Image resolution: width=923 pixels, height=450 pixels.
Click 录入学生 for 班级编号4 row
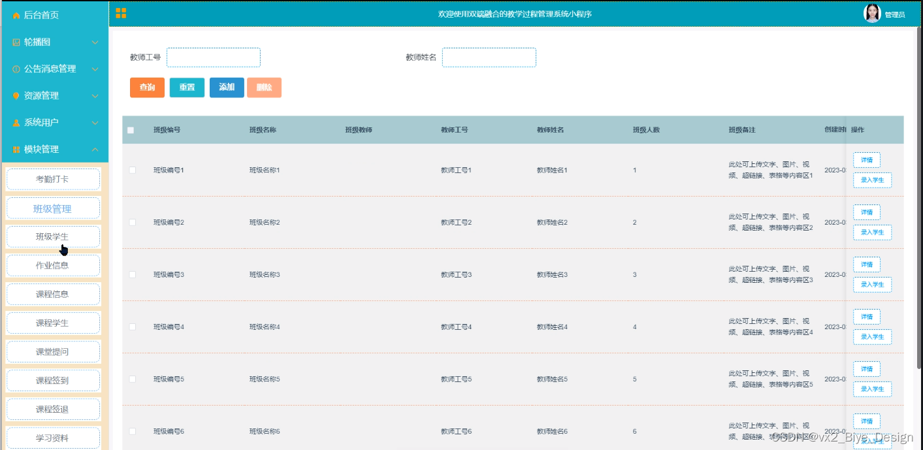pyautogui.click(x=872, y=337)
